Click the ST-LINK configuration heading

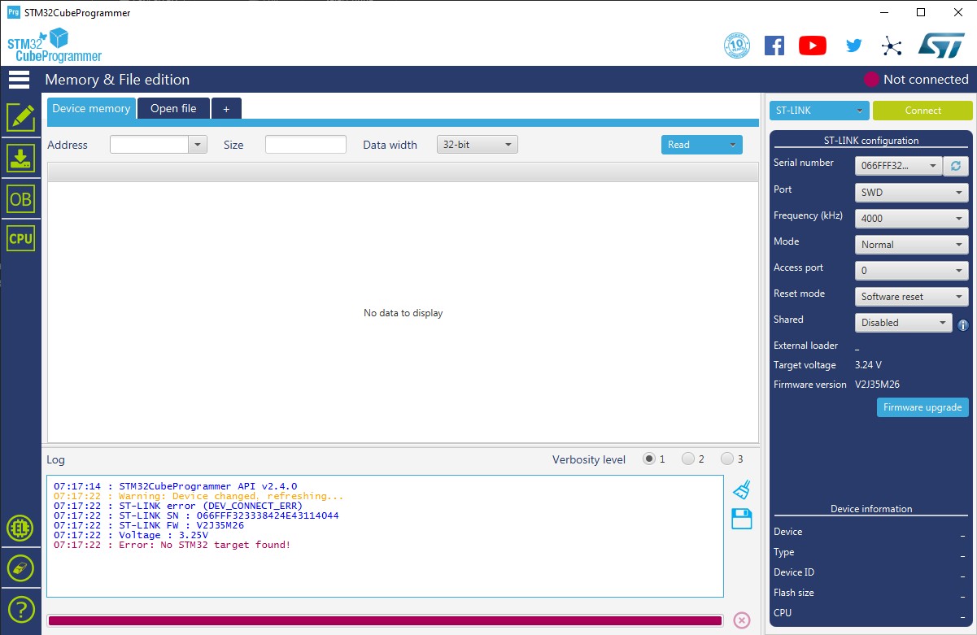tap(871, 141)
